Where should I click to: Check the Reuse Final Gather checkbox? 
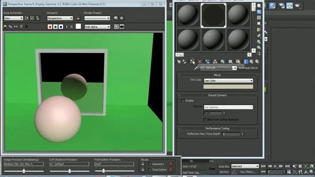coord(150,170)
